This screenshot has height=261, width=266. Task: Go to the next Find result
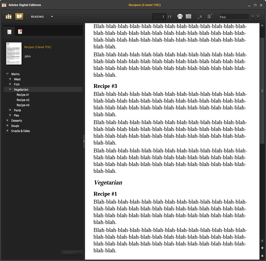pyautogui.click(x=258, y=17)
